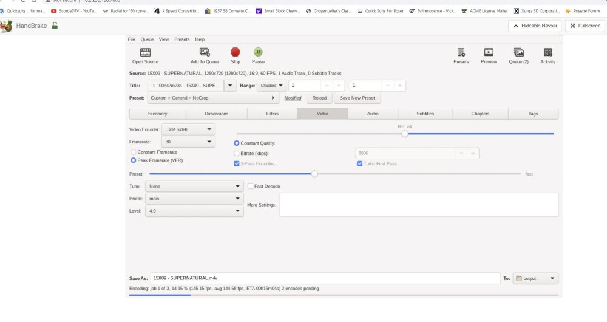Click the encoding progress bar

pyautogui.click(x=344, y=295)
